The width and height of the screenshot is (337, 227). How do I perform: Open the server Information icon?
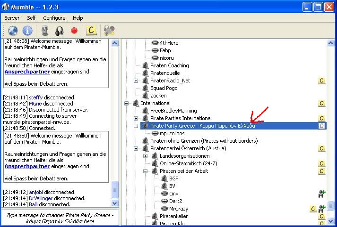pyautogui.click(x=27, y=31)
